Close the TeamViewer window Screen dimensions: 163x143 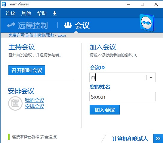click(156, 4)
